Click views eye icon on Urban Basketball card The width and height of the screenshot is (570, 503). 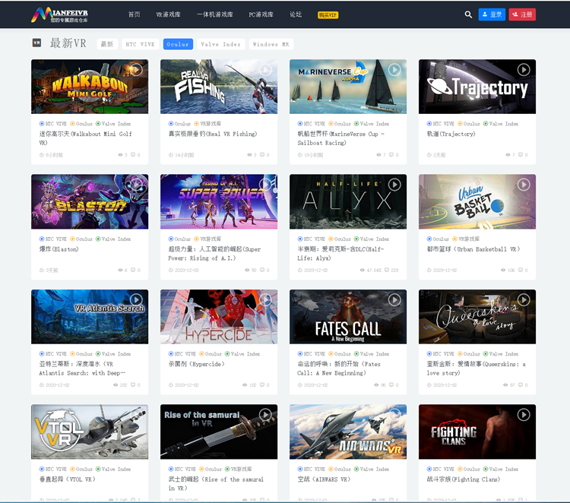click(x=503, y=270)
